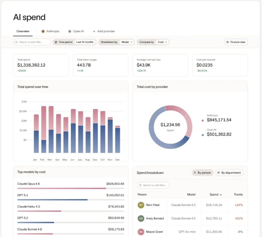Open the Breakdown by Model dropdown

[127, 42]
